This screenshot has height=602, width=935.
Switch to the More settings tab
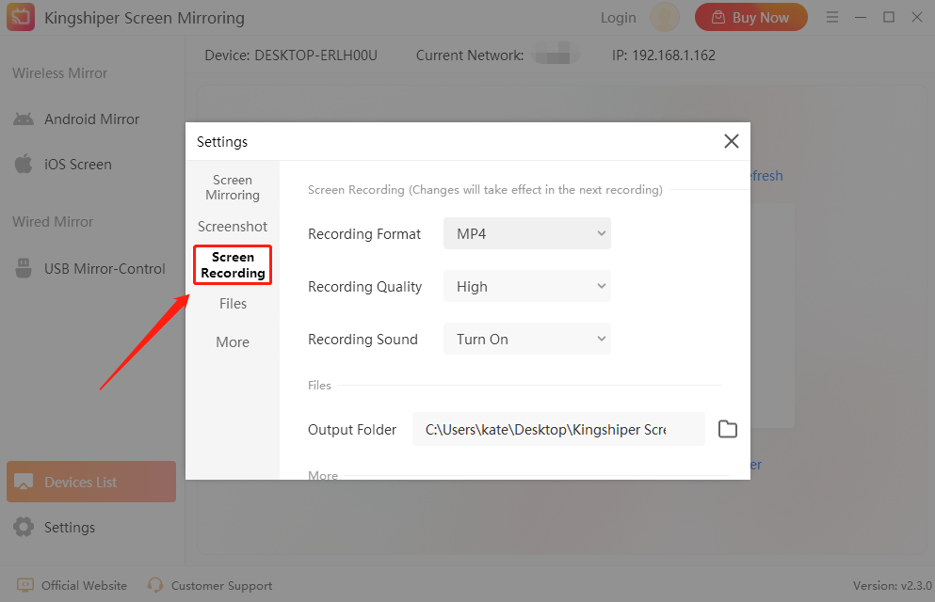(233, 341)
